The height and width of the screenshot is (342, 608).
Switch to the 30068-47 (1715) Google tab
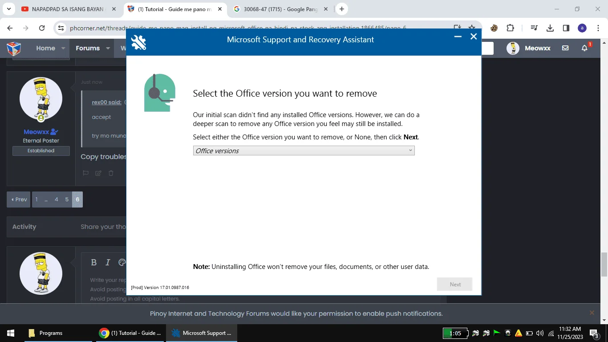tap(280, 9)
